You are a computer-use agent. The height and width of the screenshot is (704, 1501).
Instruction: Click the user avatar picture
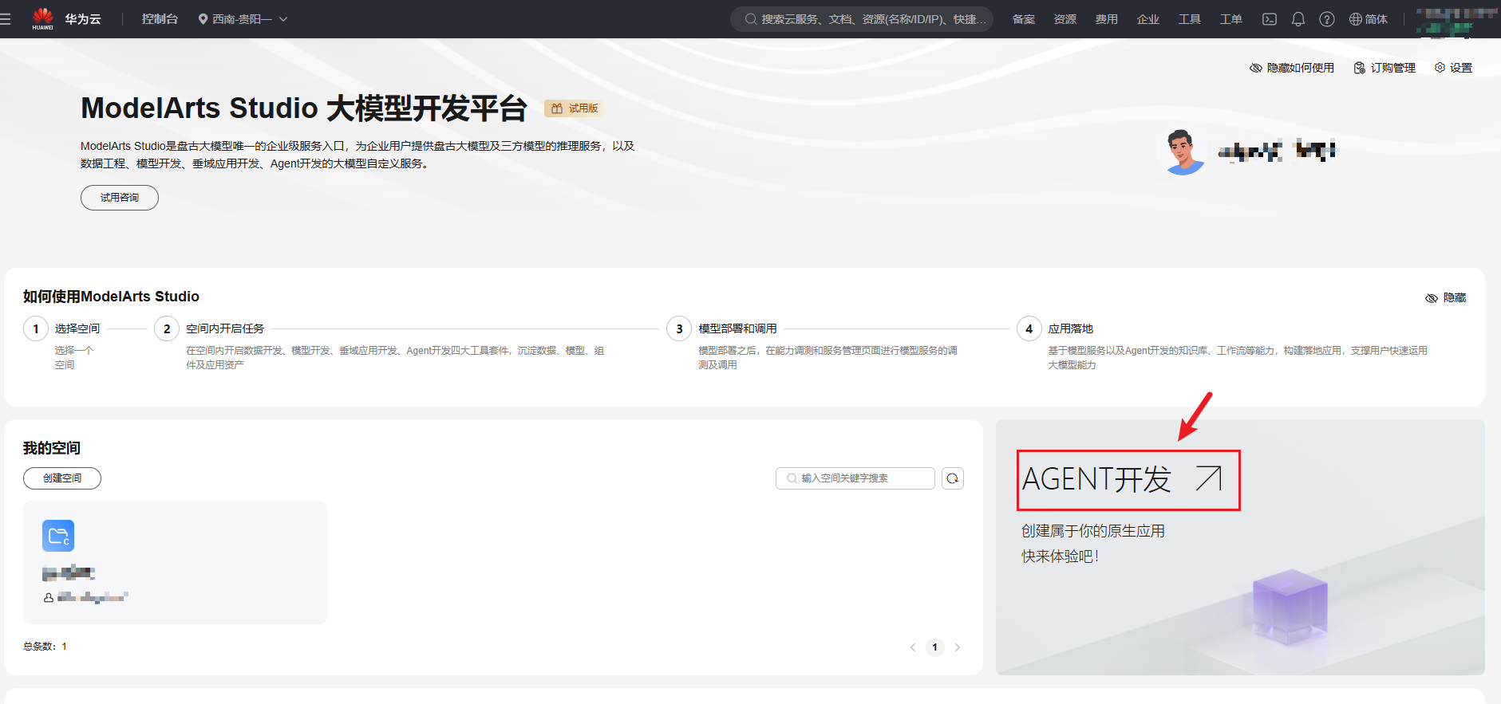[1183, 151]
